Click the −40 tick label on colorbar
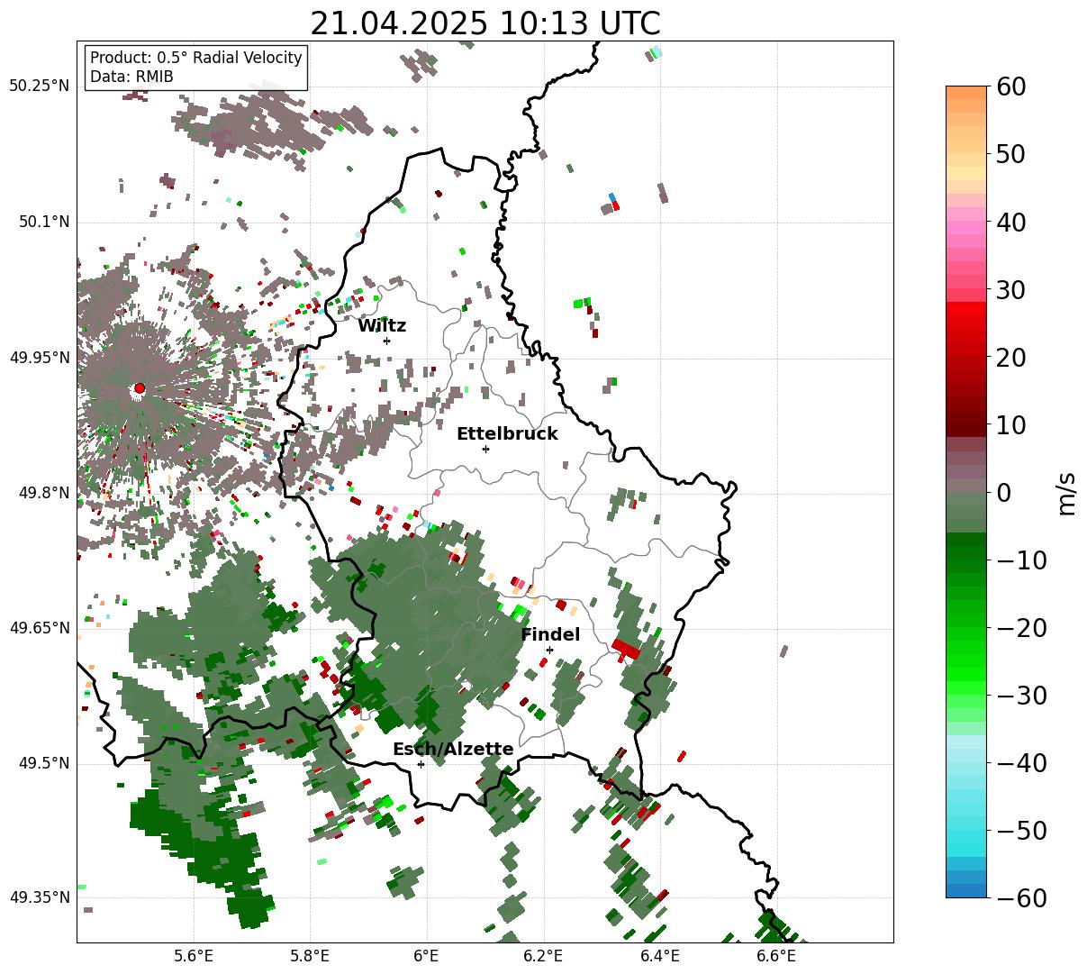The width and height of the screenshot is (1087, 974). pos(1021,763)
